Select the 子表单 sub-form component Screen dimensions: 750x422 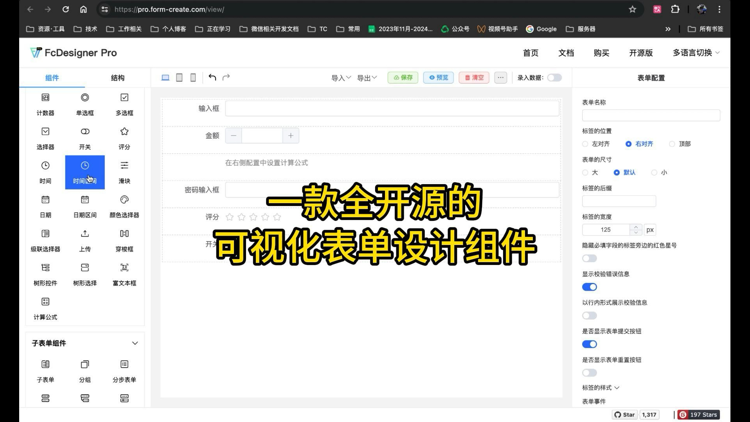click(45, 371)
